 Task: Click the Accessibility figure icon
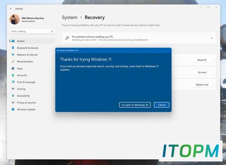13,96
